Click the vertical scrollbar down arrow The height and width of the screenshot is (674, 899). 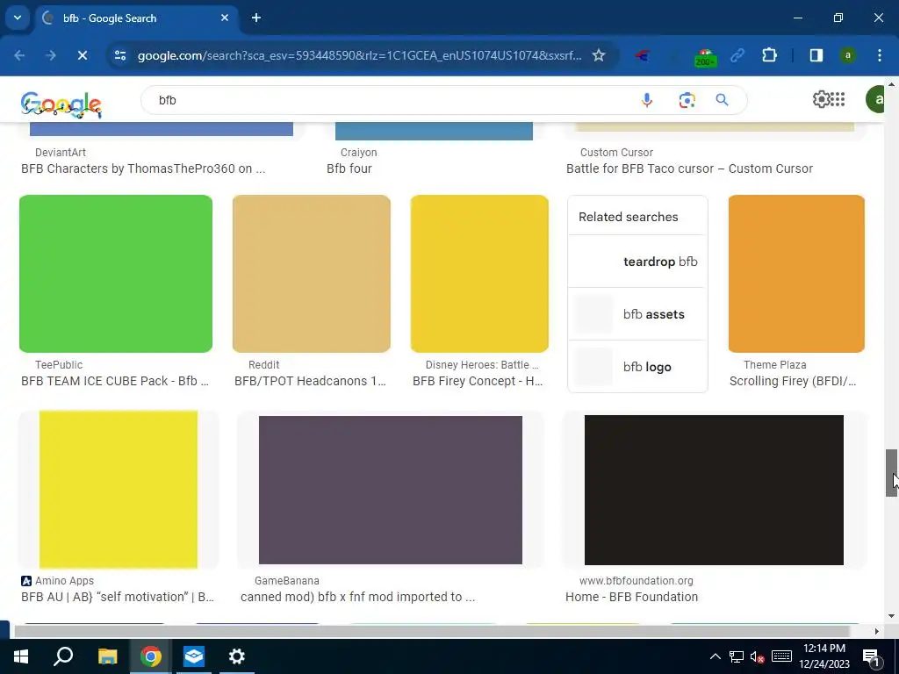coord(891,616)
